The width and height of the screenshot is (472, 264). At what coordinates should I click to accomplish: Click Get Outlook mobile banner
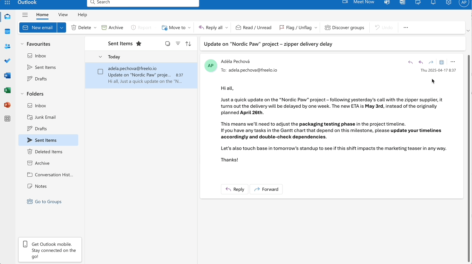coord(50,250)
